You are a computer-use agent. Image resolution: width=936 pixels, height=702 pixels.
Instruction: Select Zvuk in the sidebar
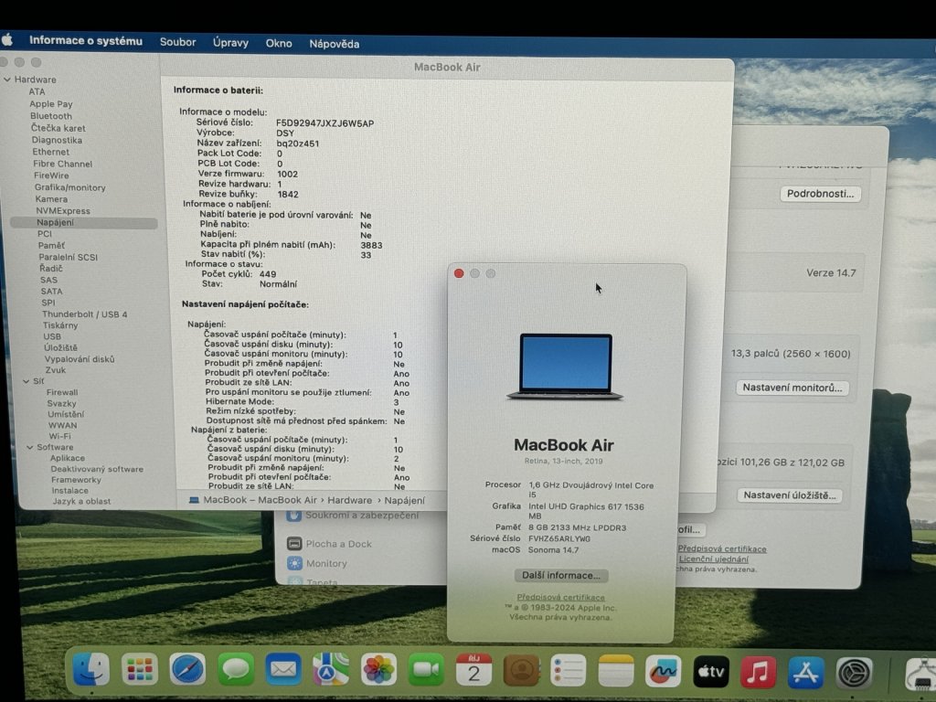[56, 370]
